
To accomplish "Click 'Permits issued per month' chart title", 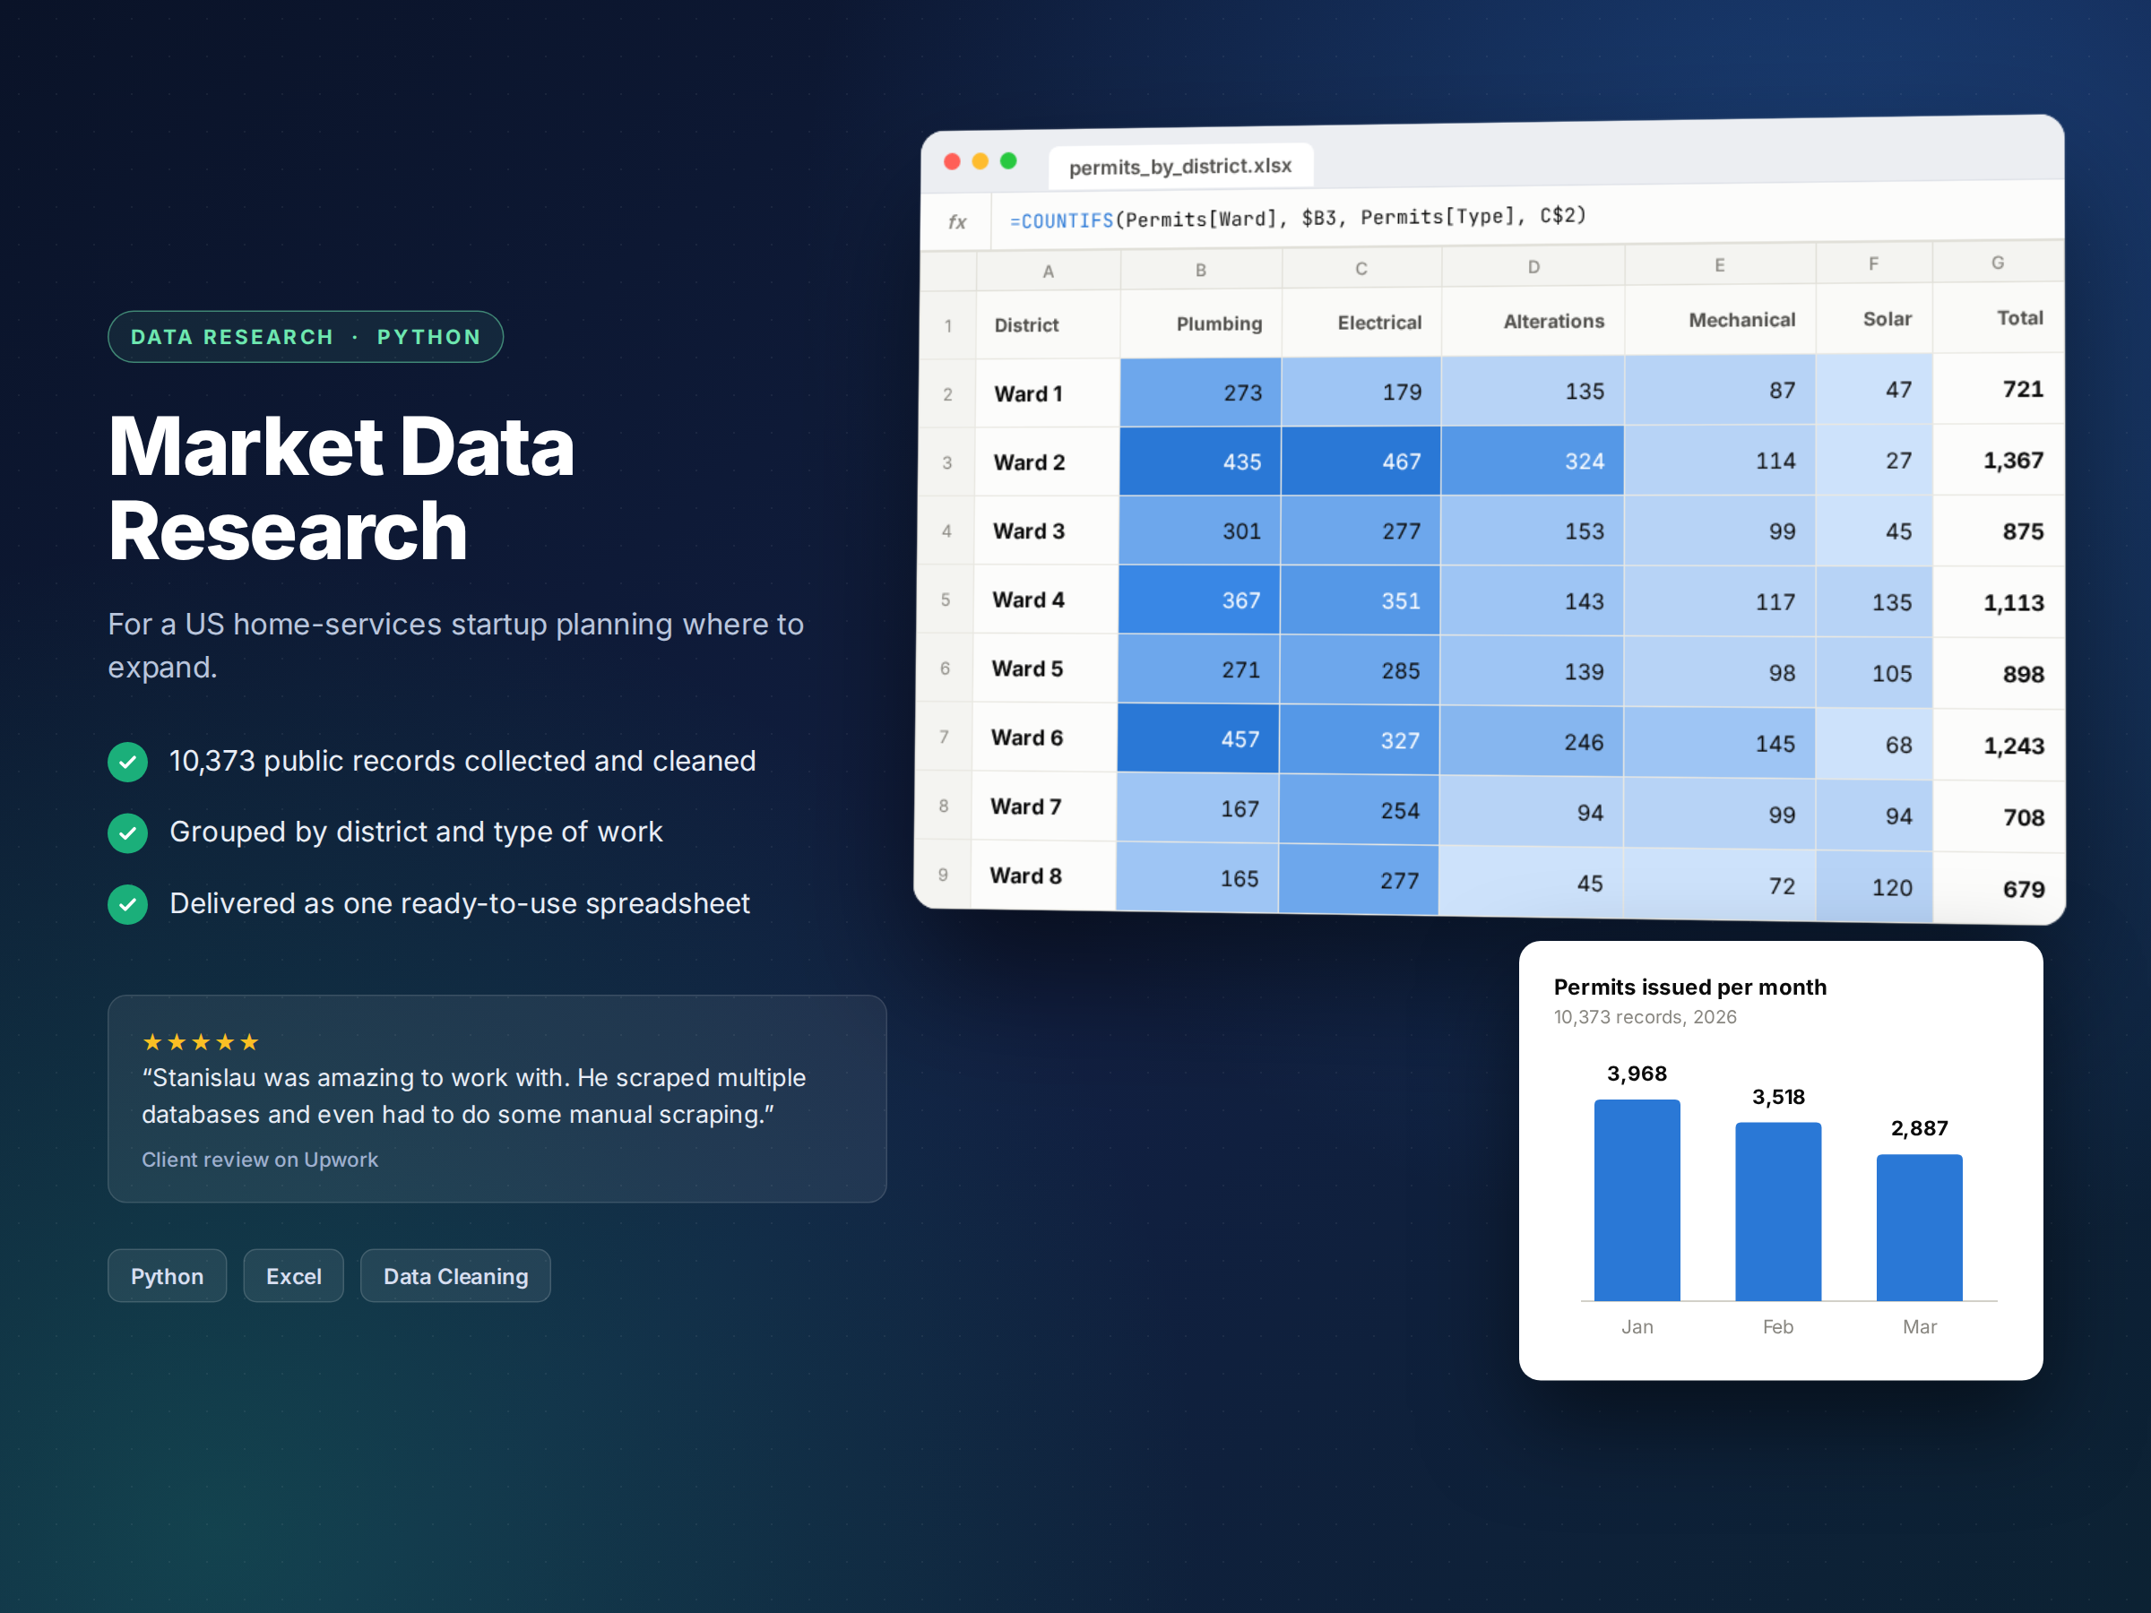I will coord(1690,987).
